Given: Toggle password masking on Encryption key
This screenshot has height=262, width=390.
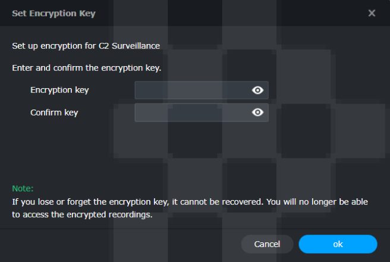Looking at the screenshot, I should pyautogui.click(x=257, y=90).
